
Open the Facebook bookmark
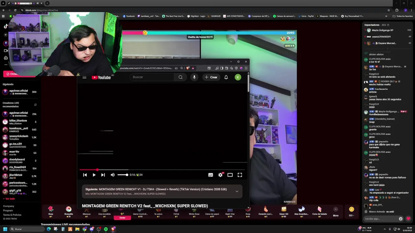click(129, 16)
